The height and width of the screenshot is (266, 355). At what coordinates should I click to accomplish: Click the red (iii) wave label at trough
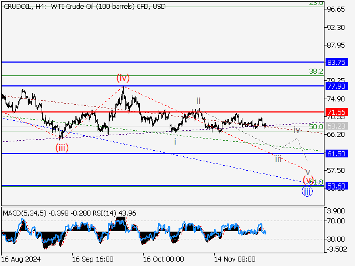coord(62,147)
